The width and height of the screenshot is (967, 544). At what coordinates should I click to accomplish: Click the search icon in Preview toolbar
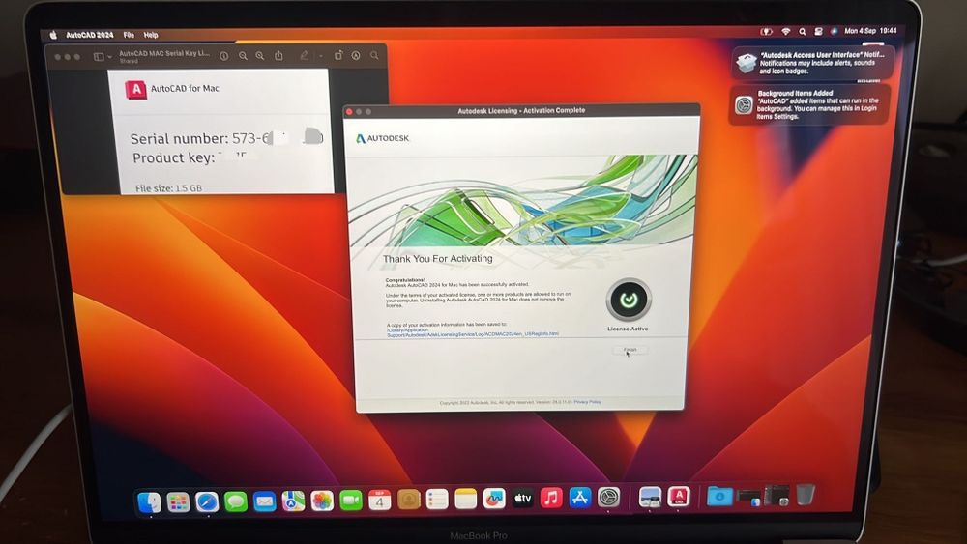point(374,55)
